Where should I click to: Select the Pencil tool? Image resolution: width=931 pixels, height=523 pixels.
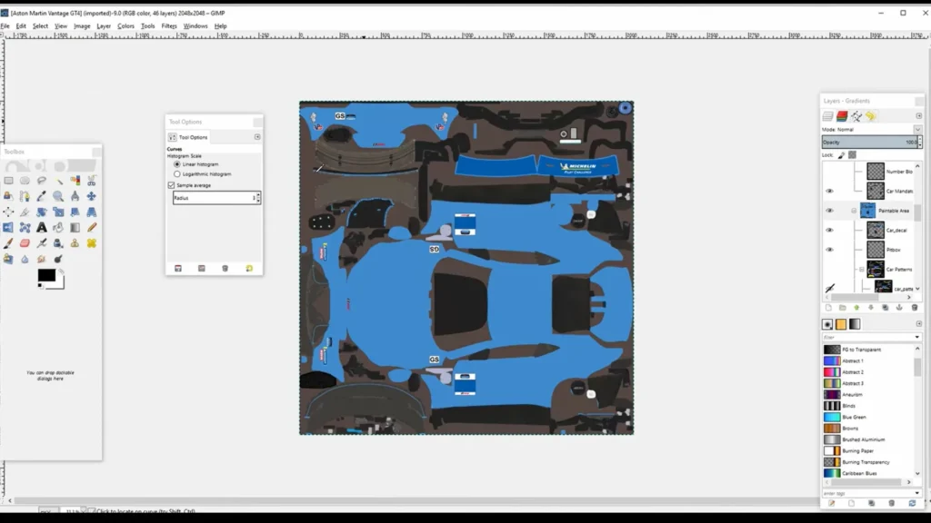[x=92, y=228]
